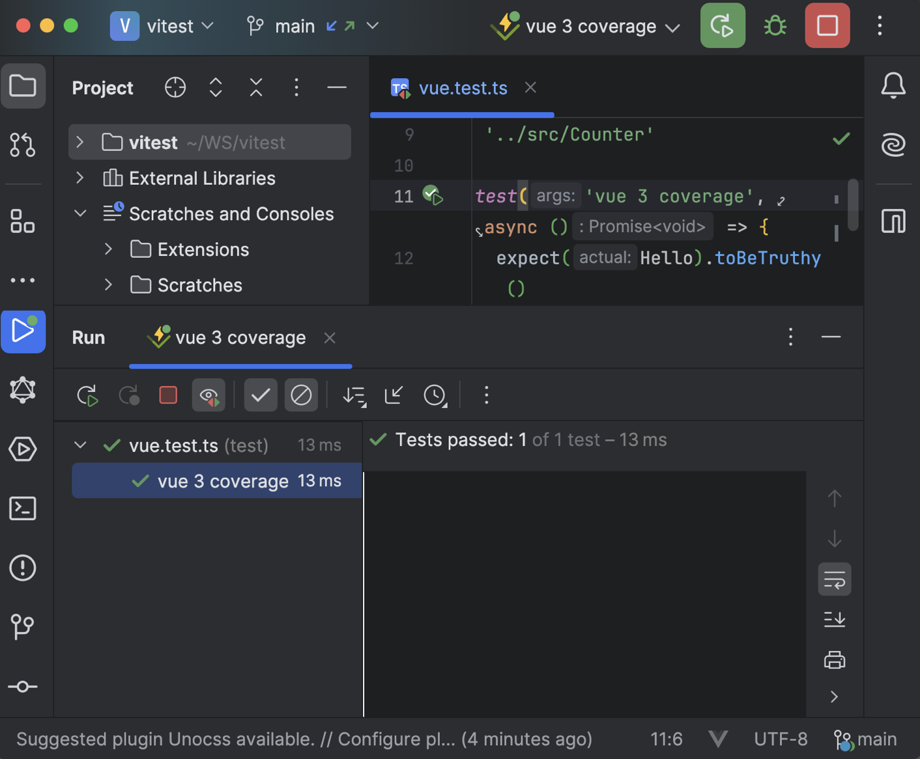This screenshot has width=920, height=759.
Task: Open the Terminal tool window
Action: coord(23,508)
